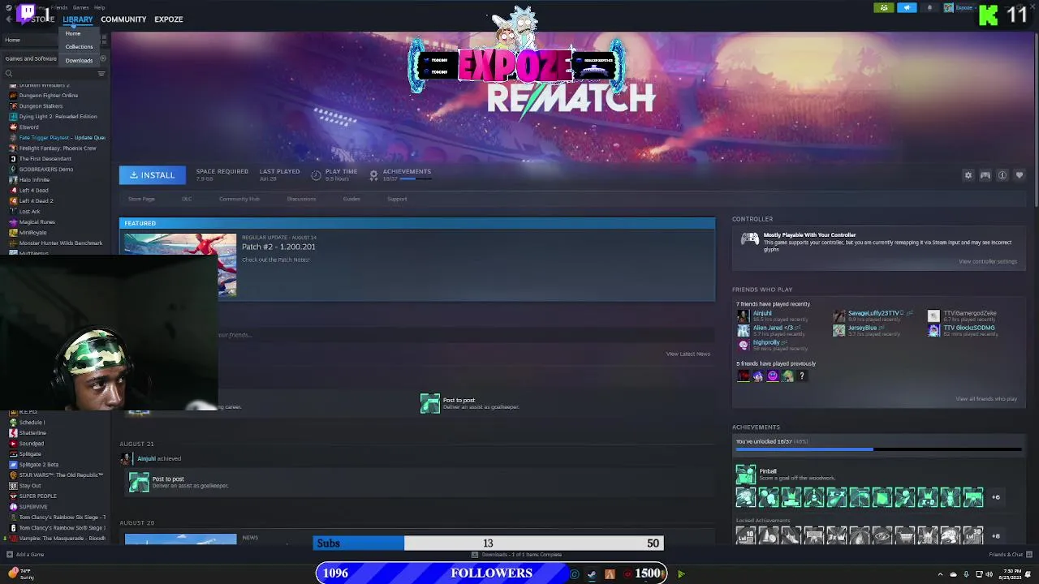Screen dimensions: 1039x584
Task: Open the Guides link
Action: pos(351,199)
